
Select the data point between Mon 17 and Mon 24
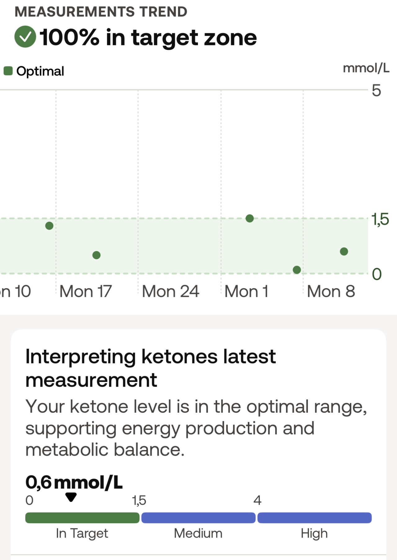coord(96,255)
